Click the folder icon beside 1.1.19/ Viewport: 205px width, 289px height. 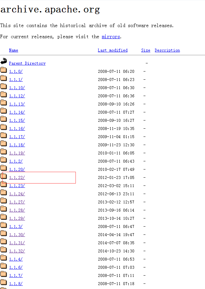tap(4, 152)
